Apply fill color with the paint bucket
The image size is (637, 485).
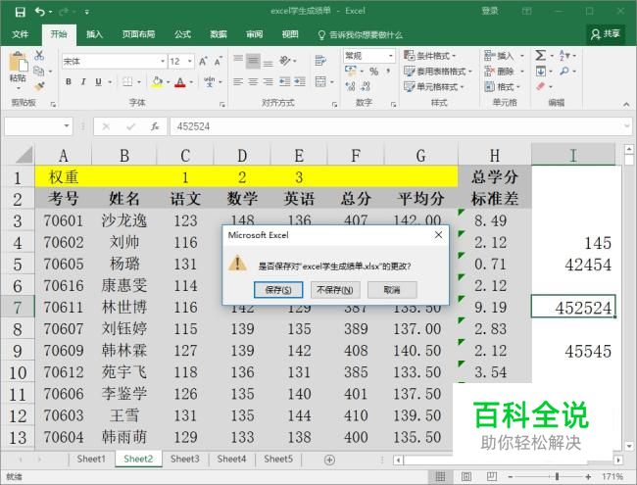[x=157, y=82]
